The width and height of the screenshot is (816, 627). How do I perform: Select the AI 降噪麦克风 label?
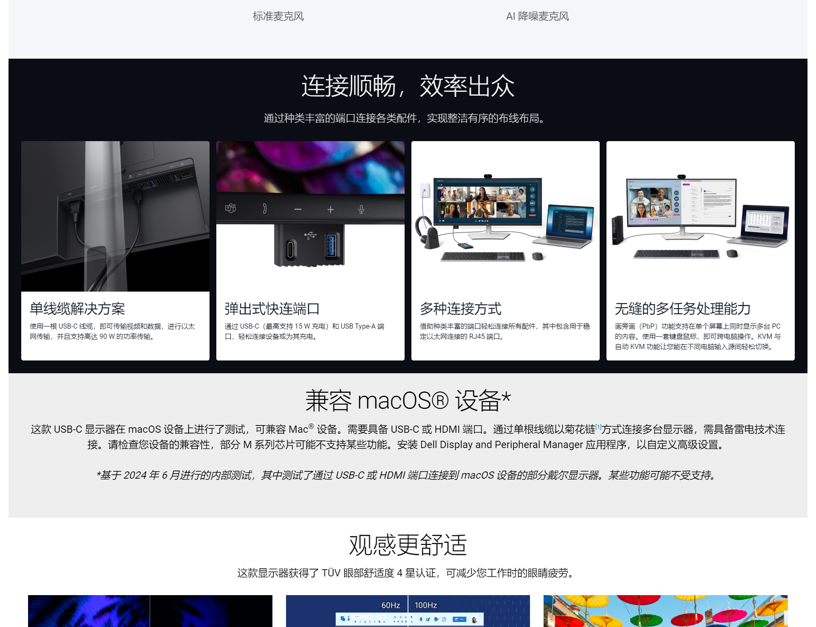tap(537, 16)
